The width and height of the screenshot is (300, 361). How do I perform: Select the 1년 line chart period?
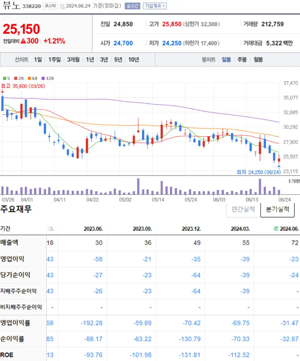tap(90, 60)
